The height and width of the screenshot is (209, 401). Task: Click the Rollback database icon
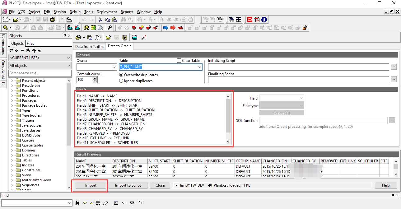tap(40, 28)
